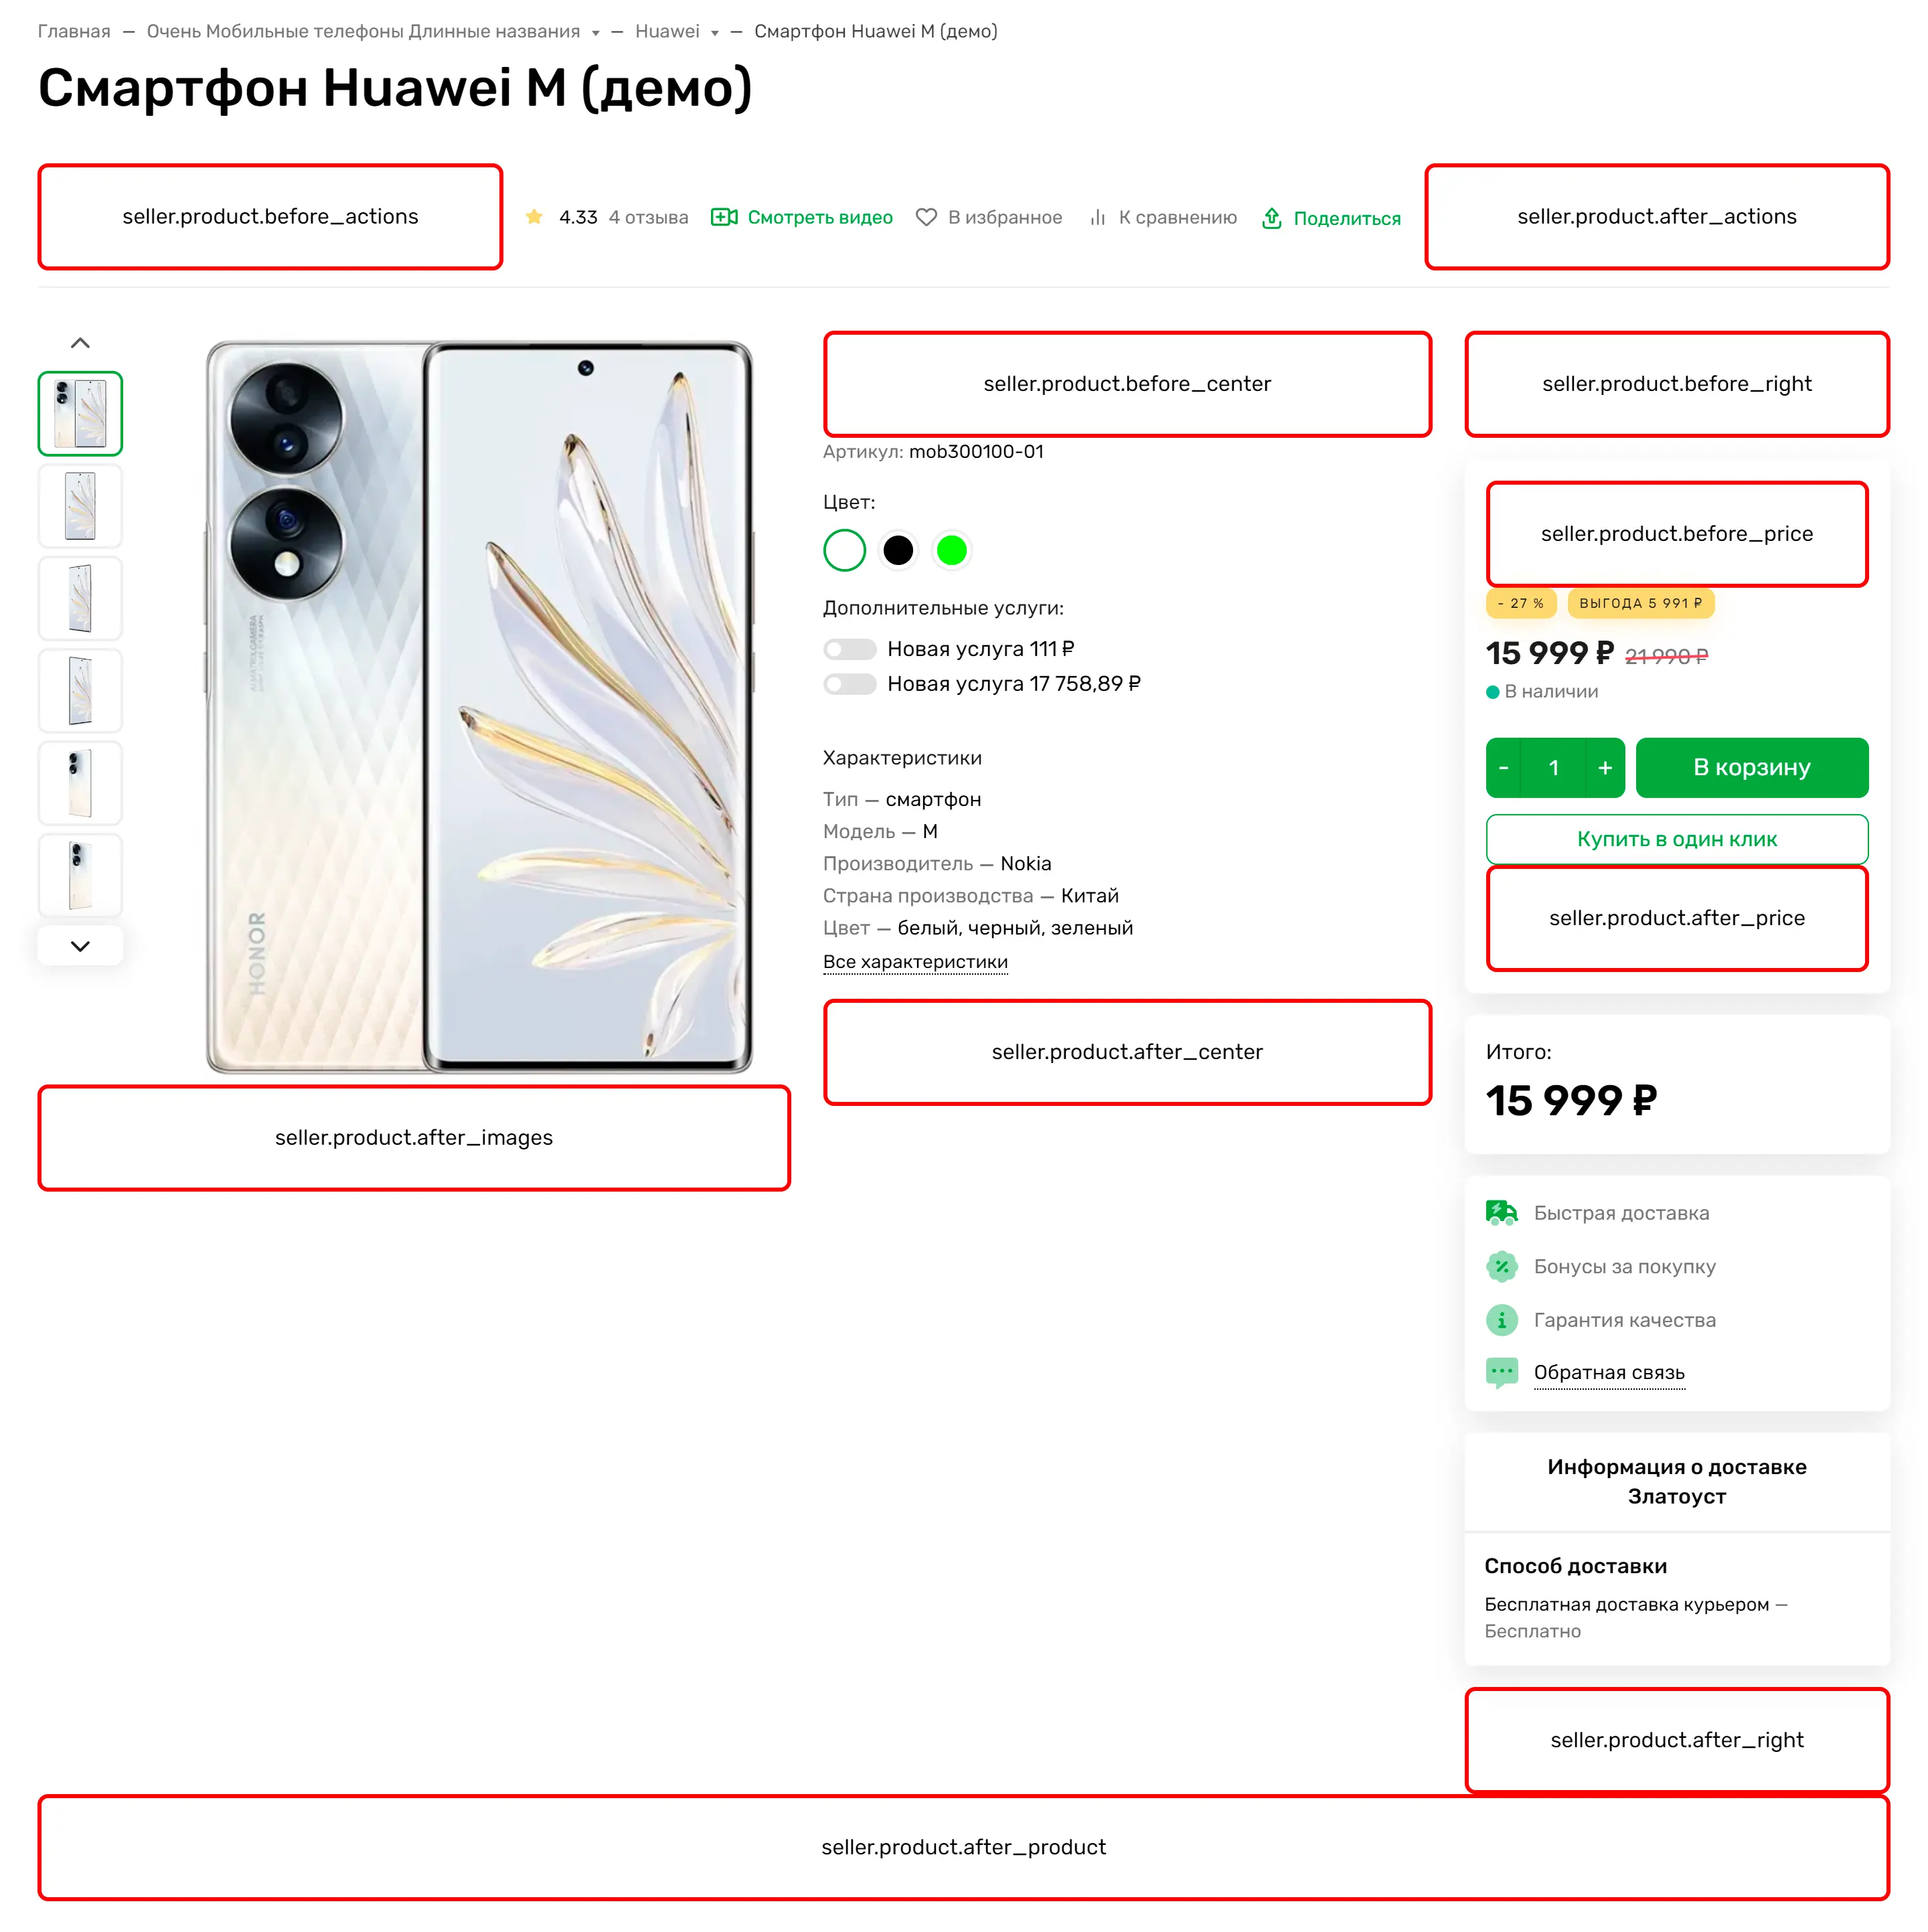
Task: Select the white color option
Action: click(x=844, y=550)
